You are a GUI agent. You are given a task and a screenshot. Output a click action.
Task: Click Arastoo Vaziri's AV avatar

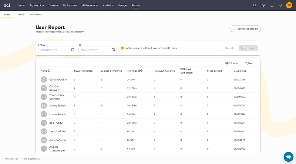click(44, 140)
